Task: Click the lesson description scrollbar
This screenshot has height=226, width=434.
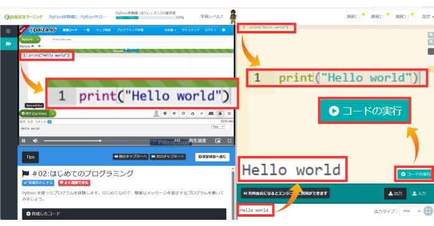Action: (233, 193)
